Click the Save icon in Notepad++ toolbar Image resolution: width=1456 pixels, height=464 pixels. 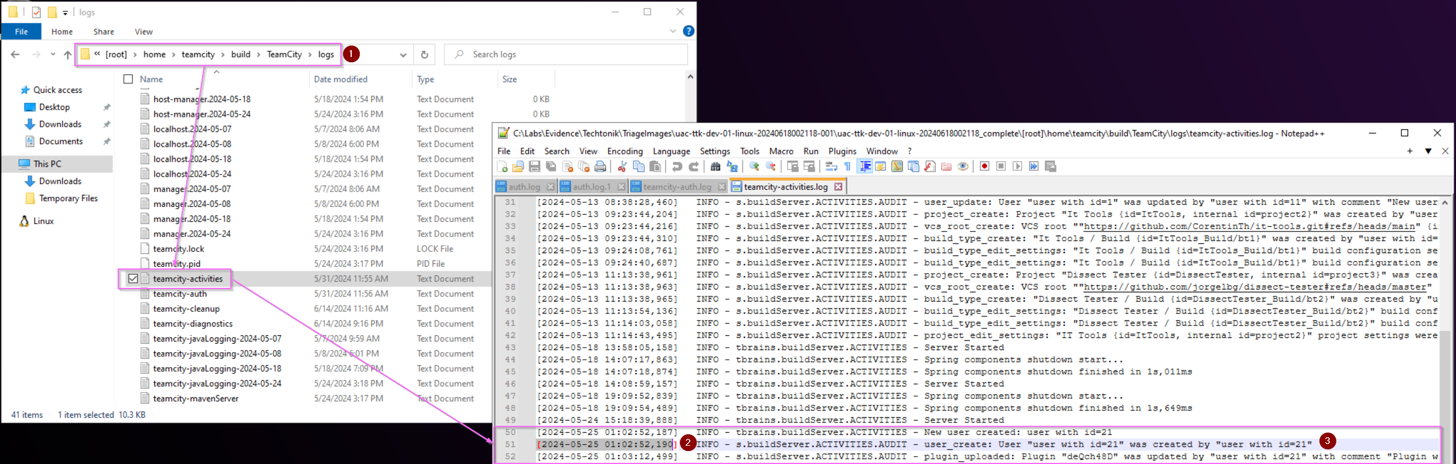(534, 166)
